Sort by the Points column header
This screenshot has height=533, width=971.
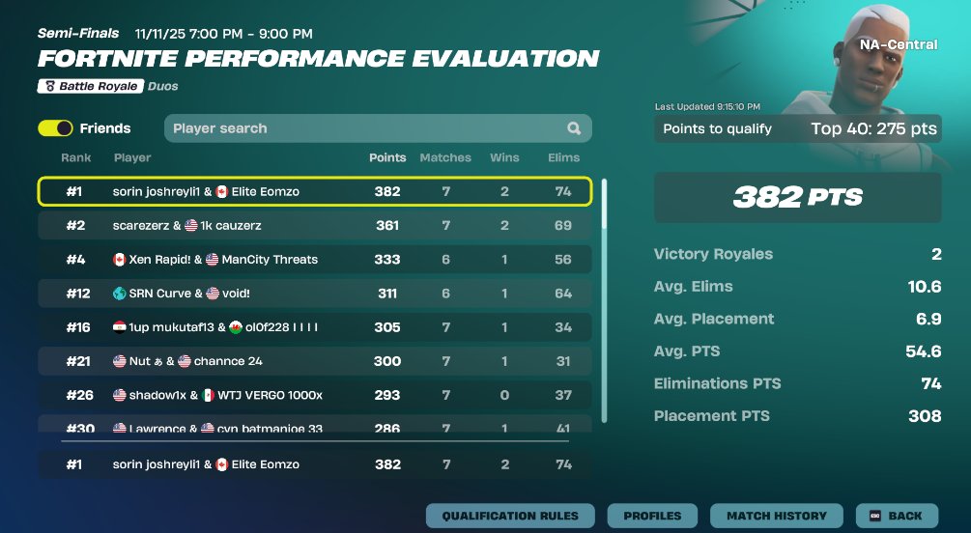387,157
